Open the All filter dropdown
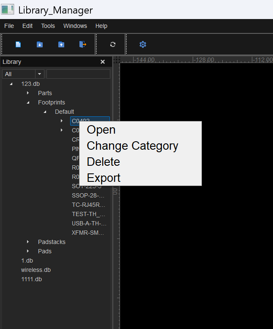The image size is (273, 329). (x=40, y=74)
